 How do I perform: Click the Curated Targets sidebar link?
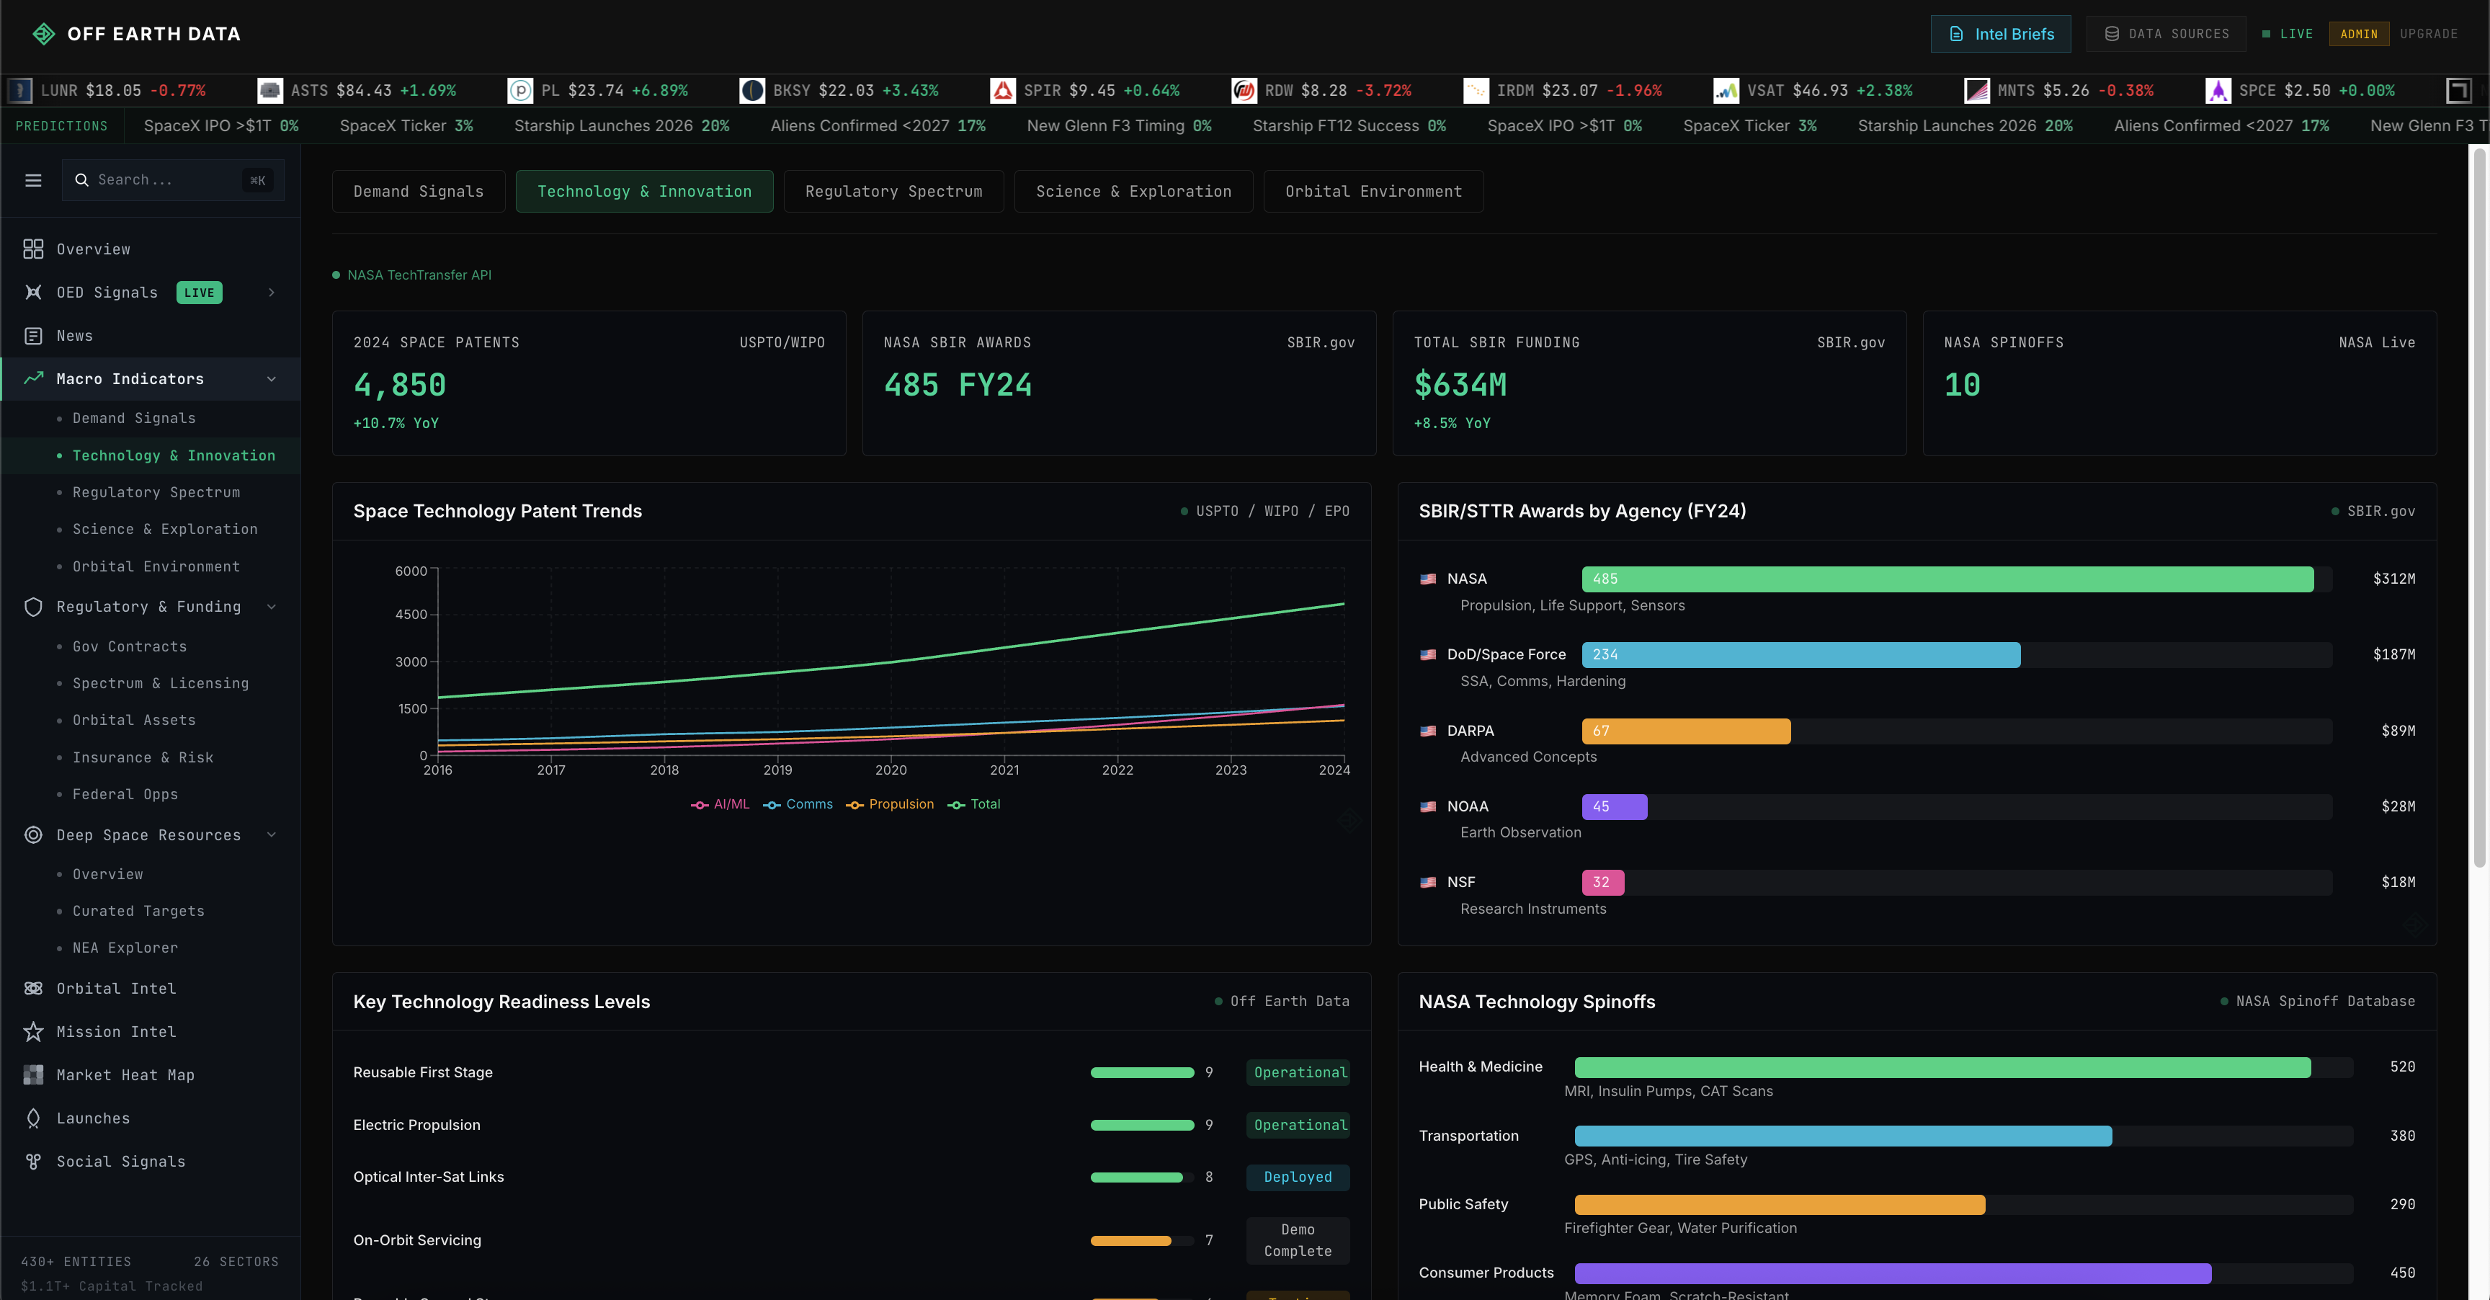[x=138, y=910]
